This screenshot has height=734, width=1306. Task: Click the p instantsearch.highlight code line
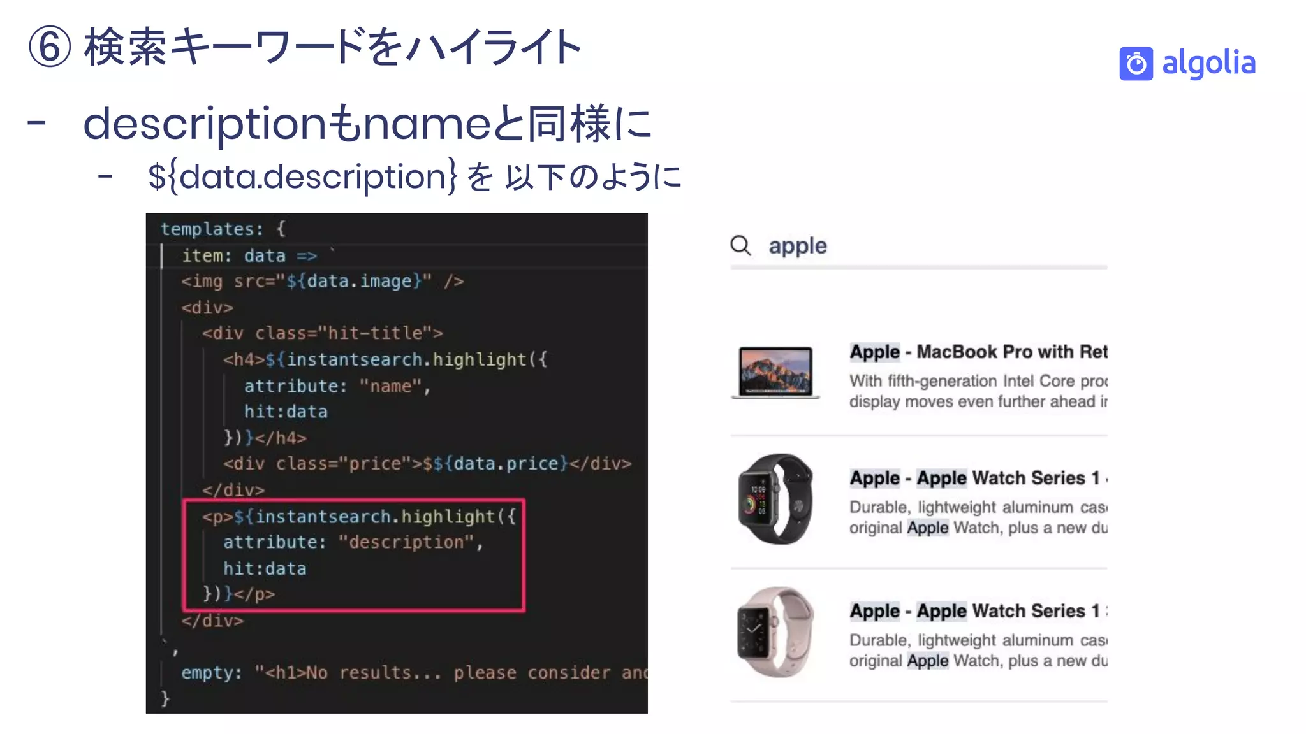[359, 516]
